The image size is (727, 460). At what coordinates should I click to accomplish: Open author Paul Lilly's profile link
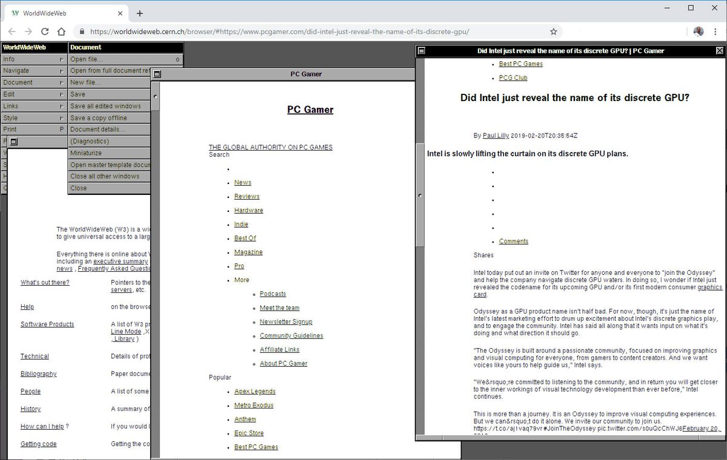pos(496,136)
